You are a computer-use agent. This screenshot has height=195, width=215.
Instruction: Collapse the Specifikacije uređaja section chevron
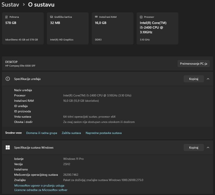point(208,79)
